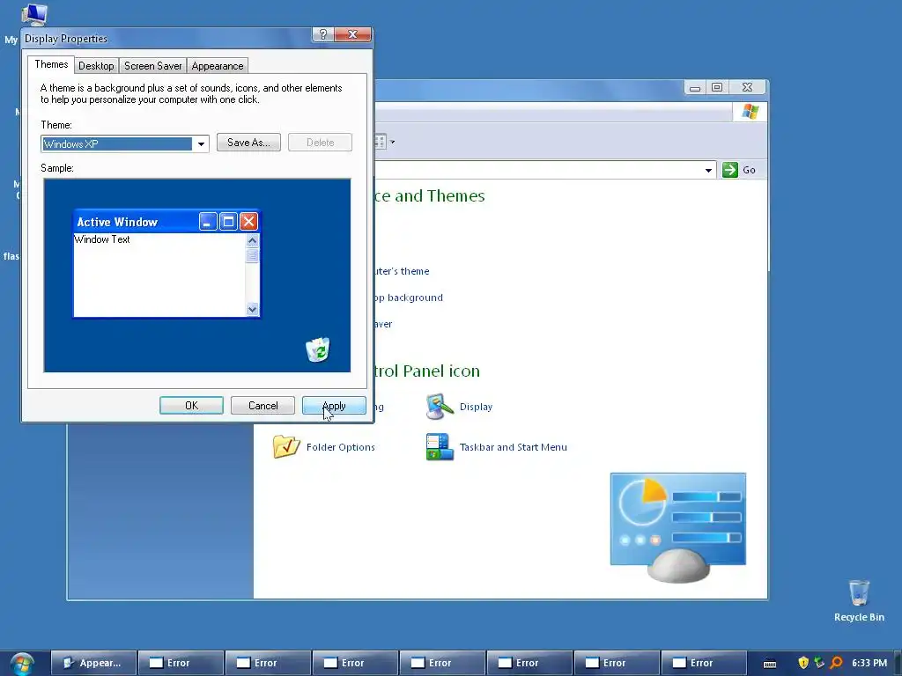Click the Apply button
Screen dimensions: 902x676
coord(334,406)
